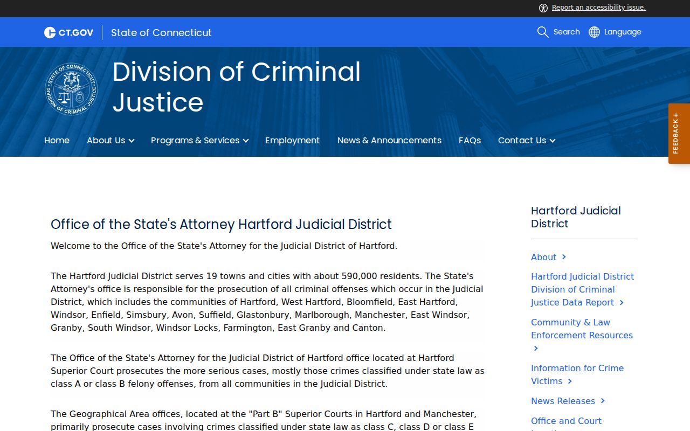This screenshot has width=690, height=431.
Task: Click the State of Connecticut link
Action: [x=161, y=32]
